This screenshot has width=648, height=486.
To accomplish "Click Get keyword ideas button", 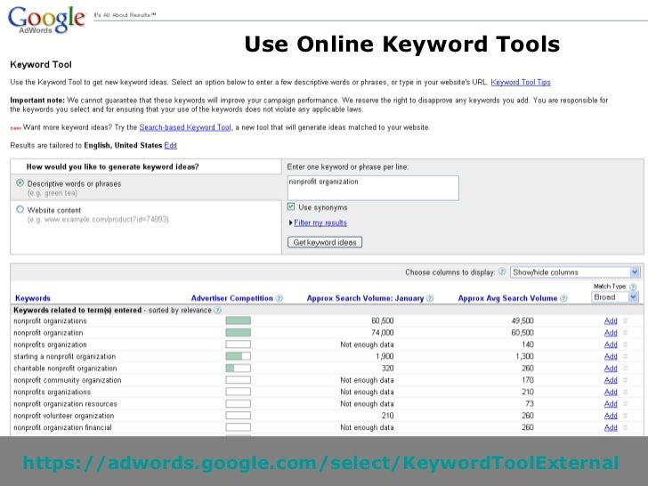I will (325, 242).
